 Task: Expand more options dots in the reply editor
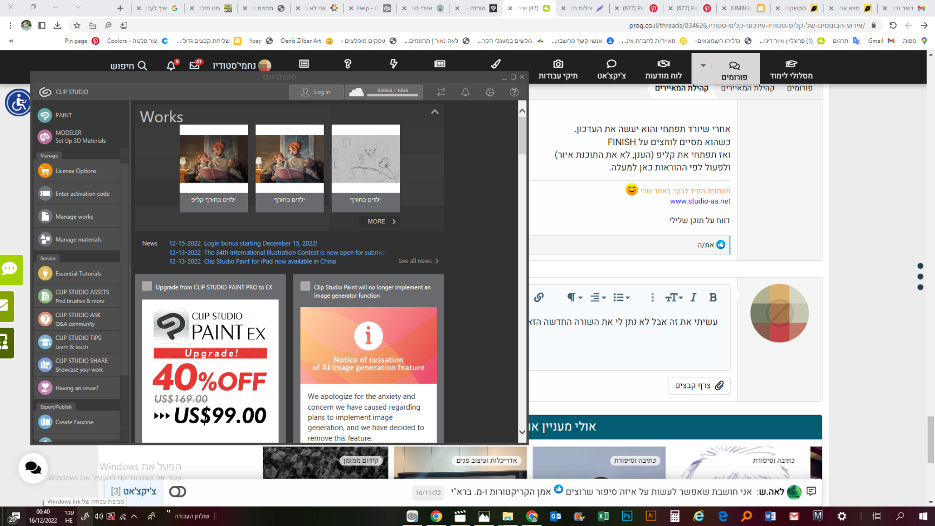[652, 297]
